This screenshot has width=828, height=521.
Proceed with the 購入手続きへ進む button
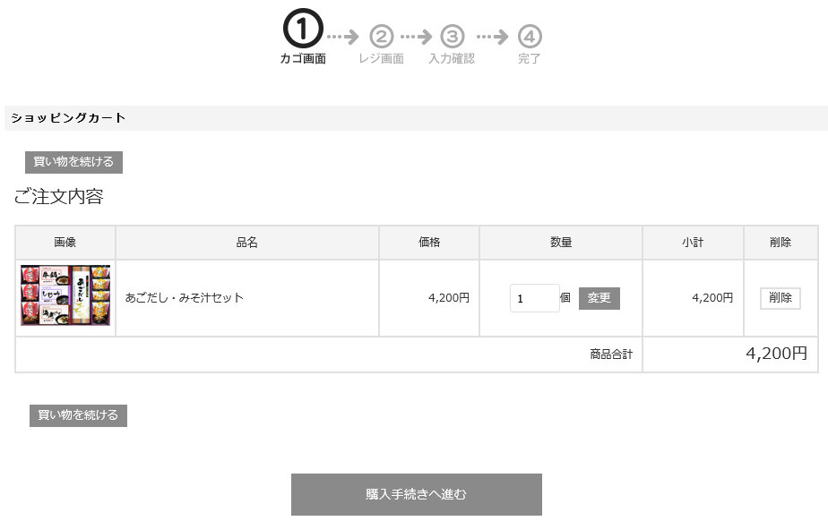pyautogui.click(x=417, y=494)
